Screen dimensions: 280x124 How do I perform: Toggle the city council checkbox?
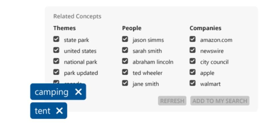point(193,61)
